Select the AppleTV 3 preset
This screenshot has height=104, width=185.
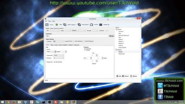point(121,44)
